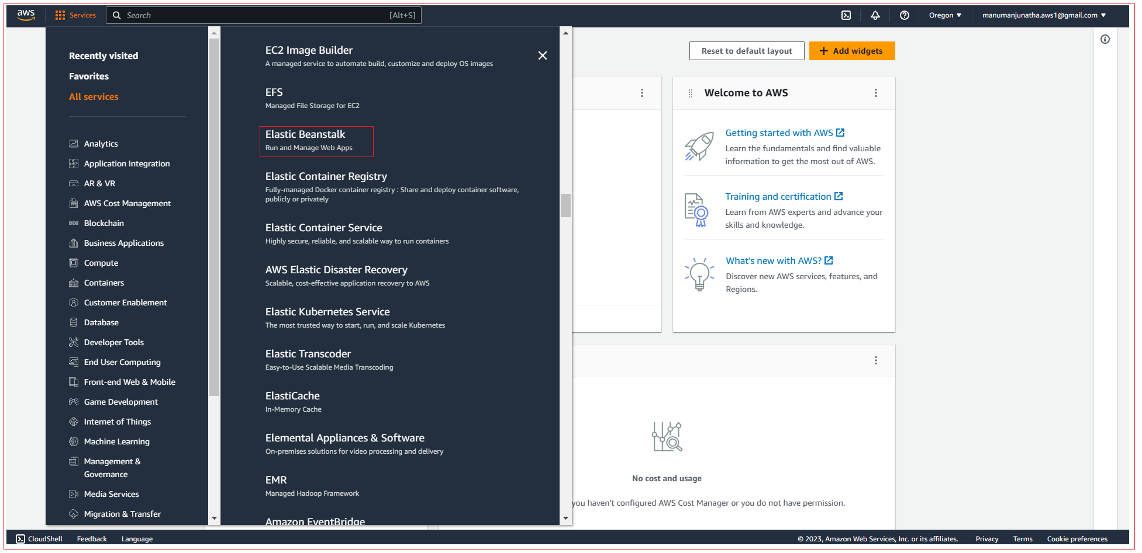The height and width of the screenshot is (553, 1142).
Task: Click the Add widgets button
Action: pos(852,51)
